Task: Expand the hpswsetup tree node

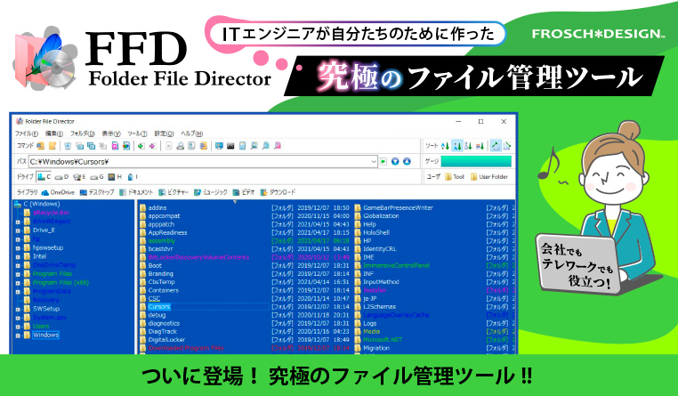Action: click(x=18, y=248)
